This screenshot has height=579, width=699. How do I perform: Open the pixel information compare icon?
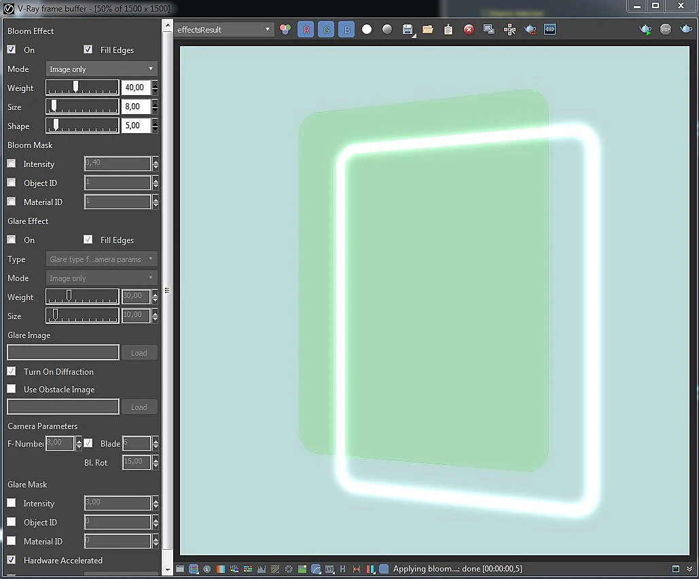click(550, 29)
